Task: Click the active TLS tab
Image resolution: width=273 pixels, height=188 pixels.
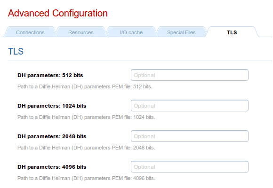Action: (x=232, y=32)
